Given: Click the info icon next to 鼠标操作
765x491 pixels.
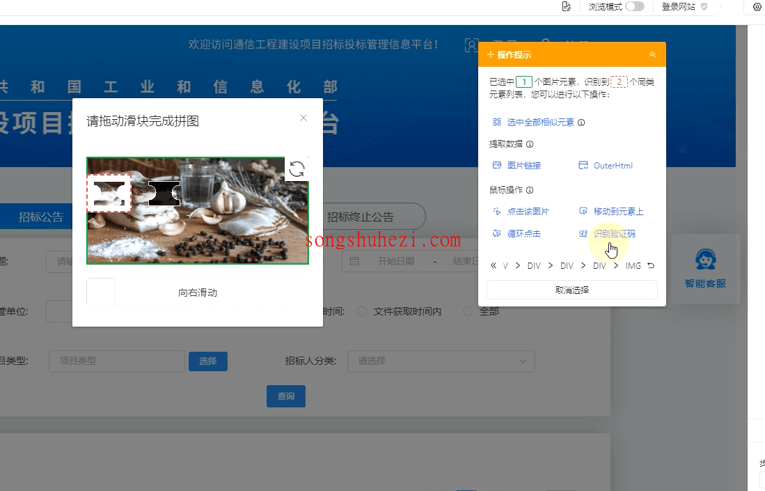Looking at the screenshot, I should (x=530, y=190).
